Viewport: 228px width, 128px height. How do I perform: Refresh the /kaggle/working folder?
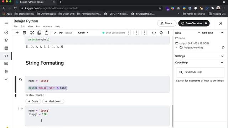[223, 47]
